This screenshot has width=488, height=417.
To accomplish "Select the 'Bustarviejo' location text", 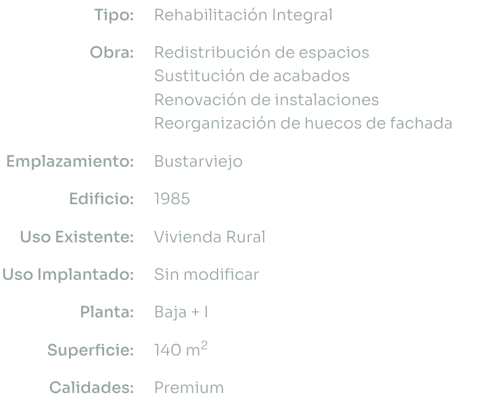I will coord(198,162).
